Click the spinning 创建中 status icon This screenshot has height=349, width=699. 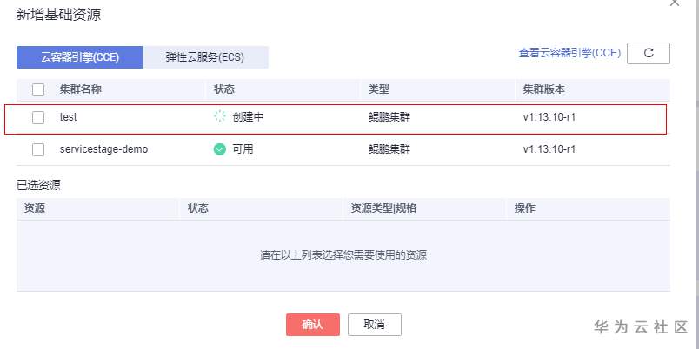click(x=220, y=117)
